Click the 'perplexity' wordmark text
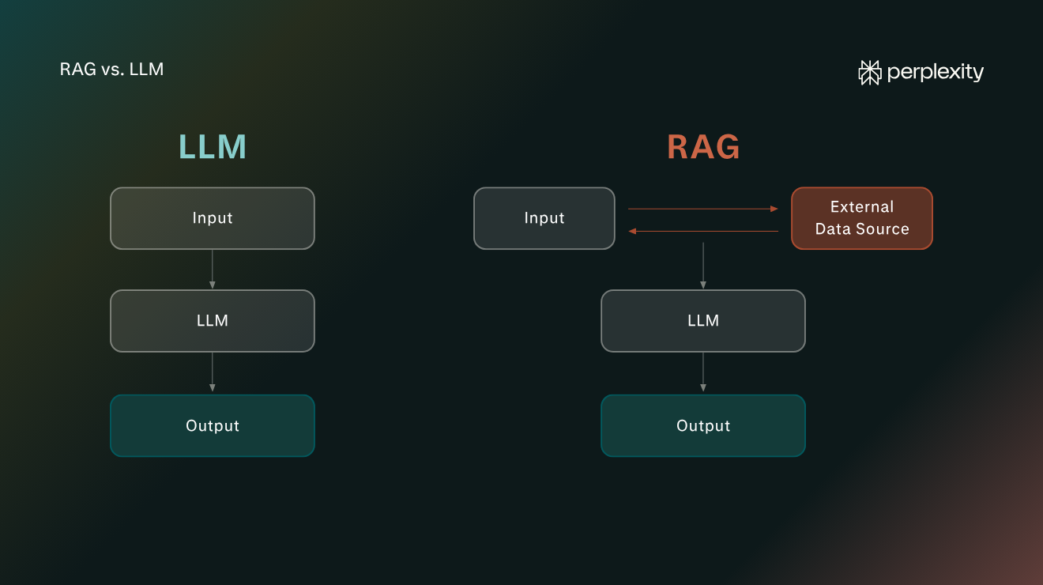 tap(936, 74)
